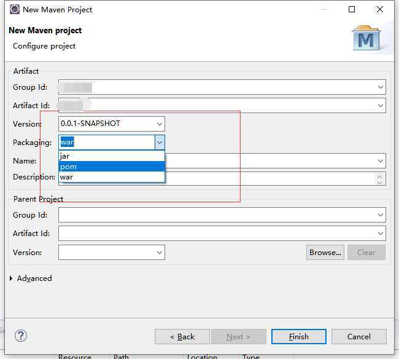
Task: Click the Cancel button
Action: [x=359, y=337]
